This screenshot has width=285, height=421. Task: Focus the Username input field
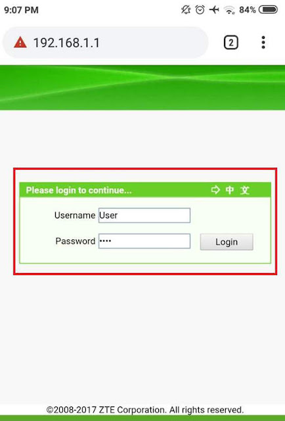(x=144, y=215)
